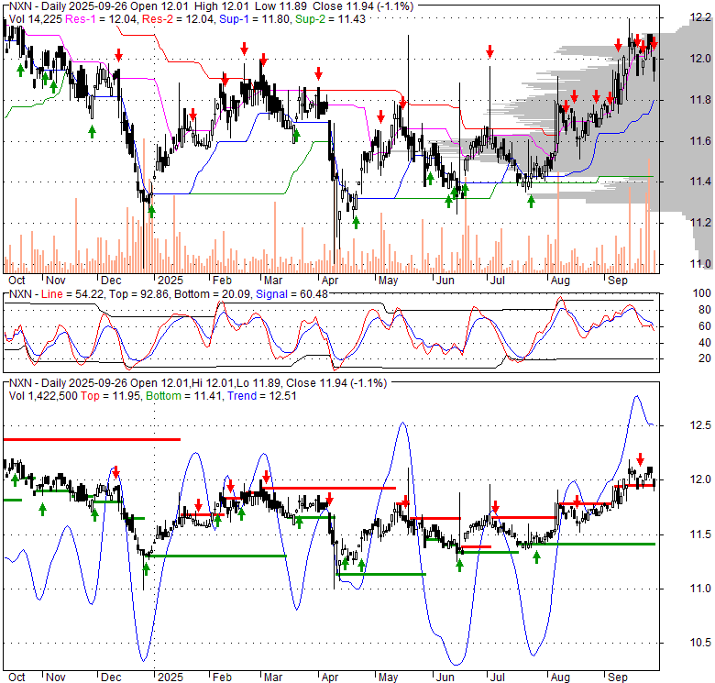Click the top chart NXN Daily title line
The height and width of the screenshot is (683, 715).
[x=211, y=6]
